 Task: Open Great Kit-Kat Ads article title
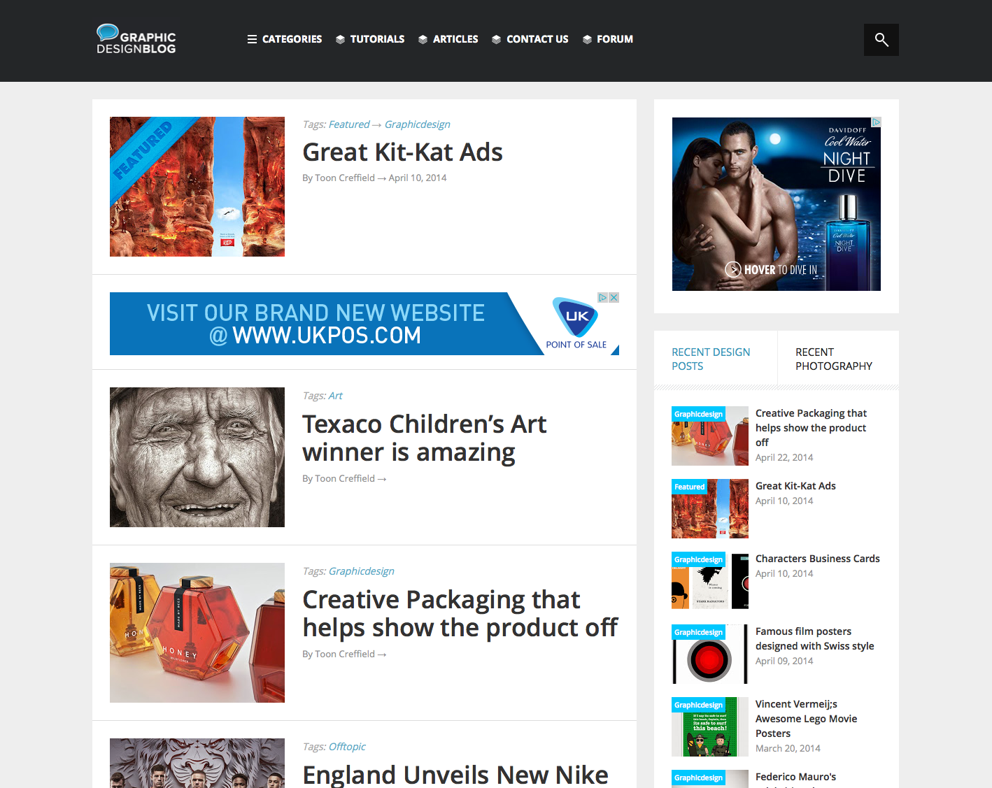point(402,152)
